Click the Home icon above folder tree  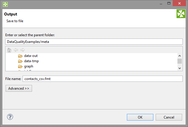[x=9, y=50]
